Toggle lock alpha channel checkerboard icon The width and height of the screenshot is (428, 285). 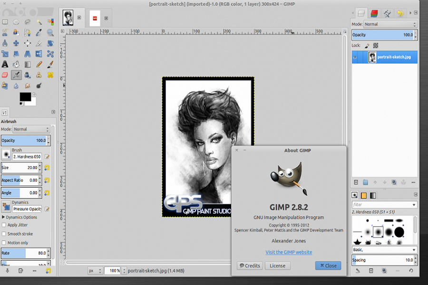pos(376,46)
